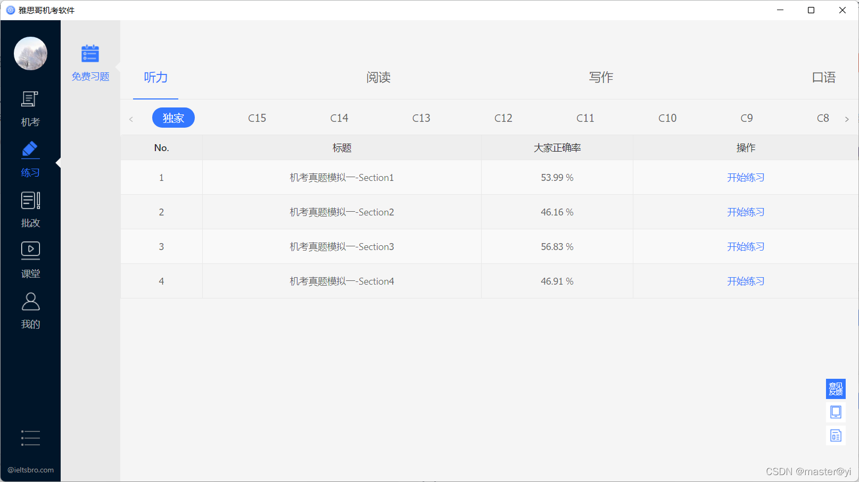Minimize the 雅思哥机考软件 window

(780, 10)
